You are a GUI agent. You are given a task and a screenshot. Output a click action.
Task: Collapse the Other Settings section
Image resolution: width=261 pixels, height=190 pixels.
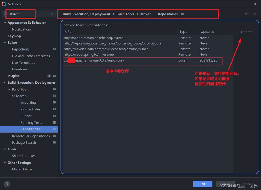[x=5, y=163]
